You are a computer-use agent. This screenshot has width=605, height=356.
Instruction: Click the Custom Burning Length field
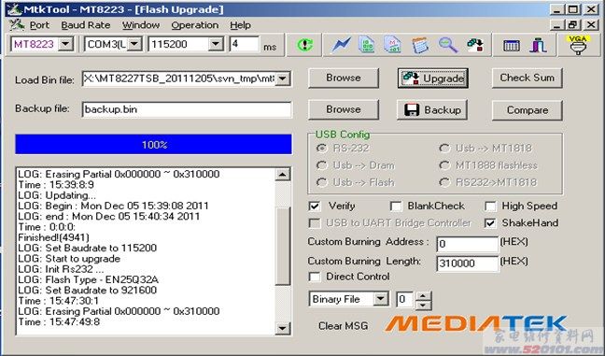pyautogui.click(x=467, y=263)
